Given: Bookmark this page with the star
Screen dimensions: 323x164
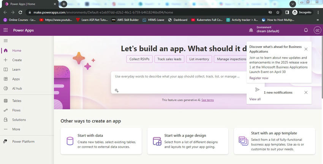Looking at the screenshot, I should point(278,13).
